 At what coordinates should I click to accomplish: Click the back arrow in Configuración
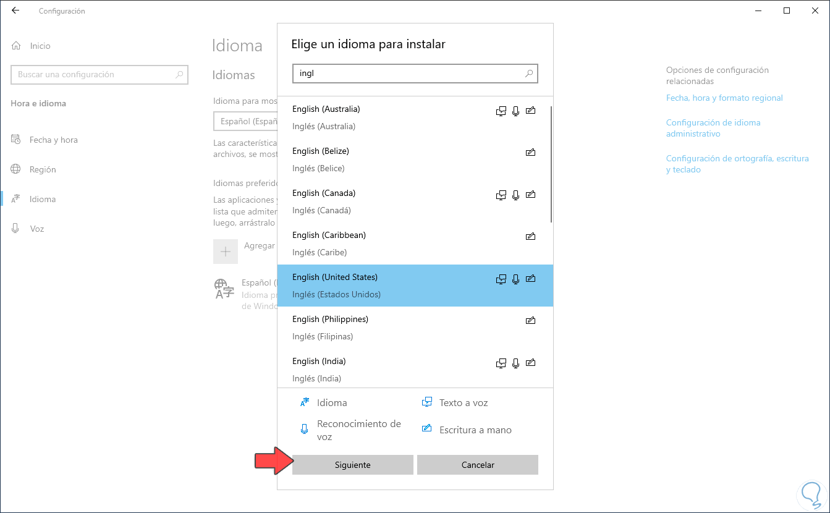pos(15,11)
